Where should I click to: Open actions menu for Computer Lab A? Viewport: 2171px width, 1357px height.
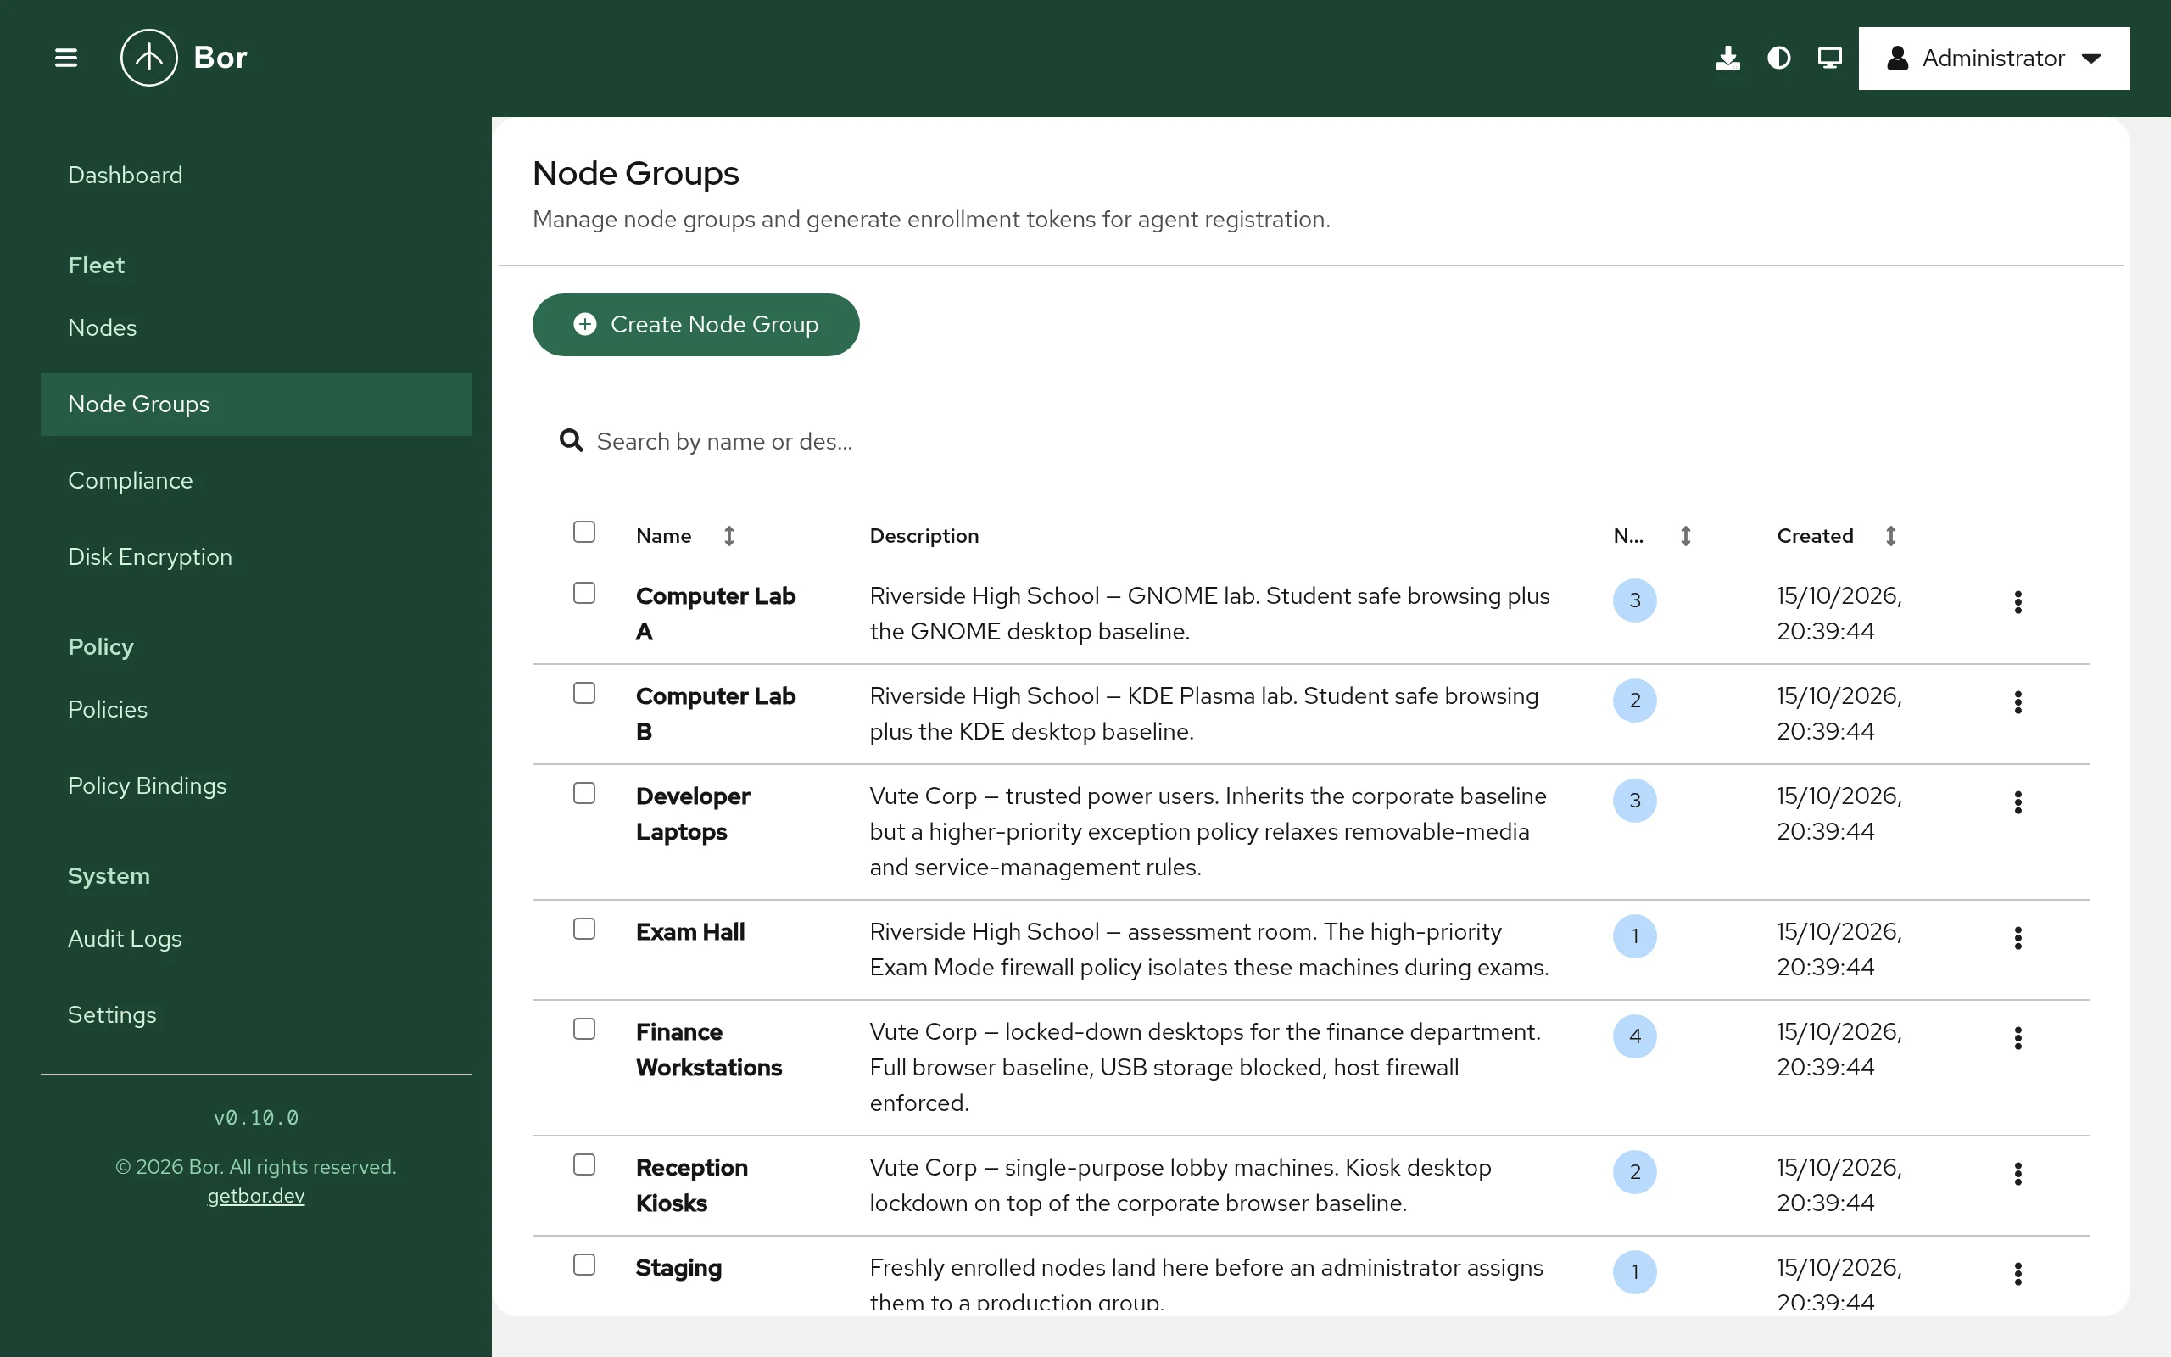click(x=2018, y=602)
